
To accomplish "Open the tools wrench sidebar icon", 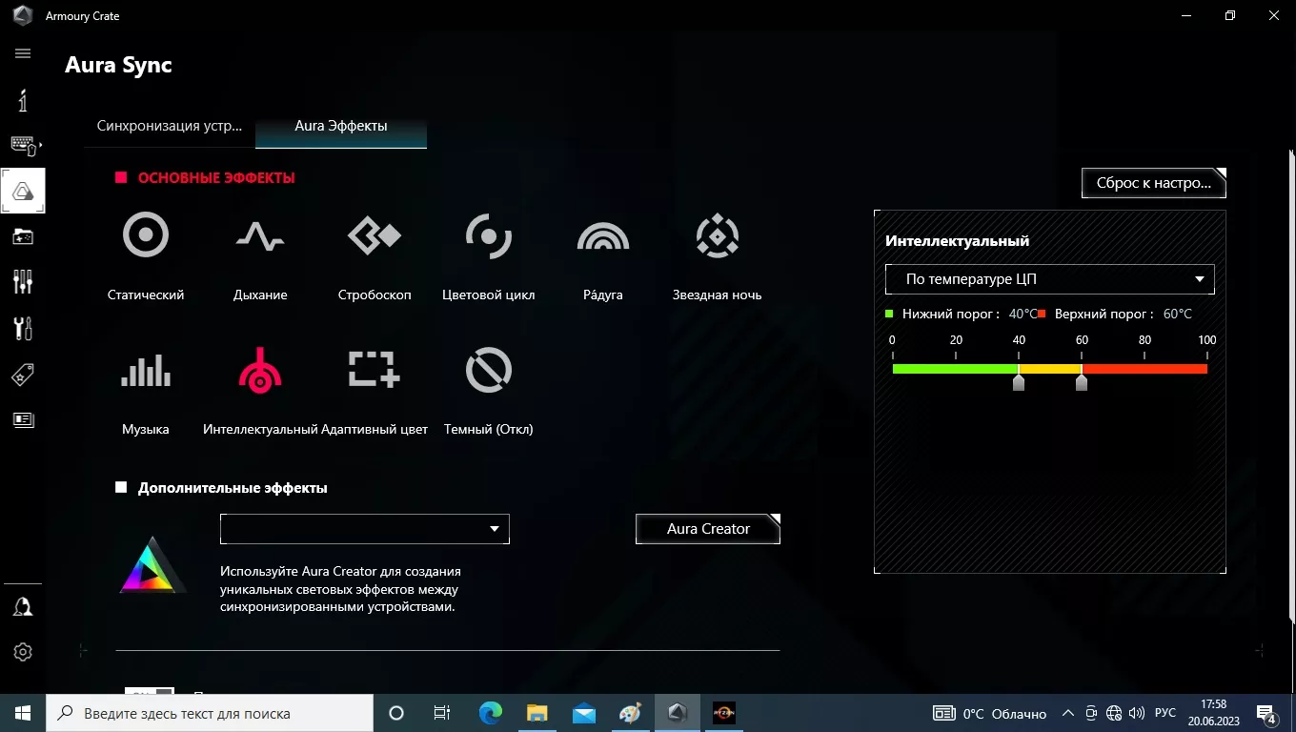I will click(x=23, y=328).
